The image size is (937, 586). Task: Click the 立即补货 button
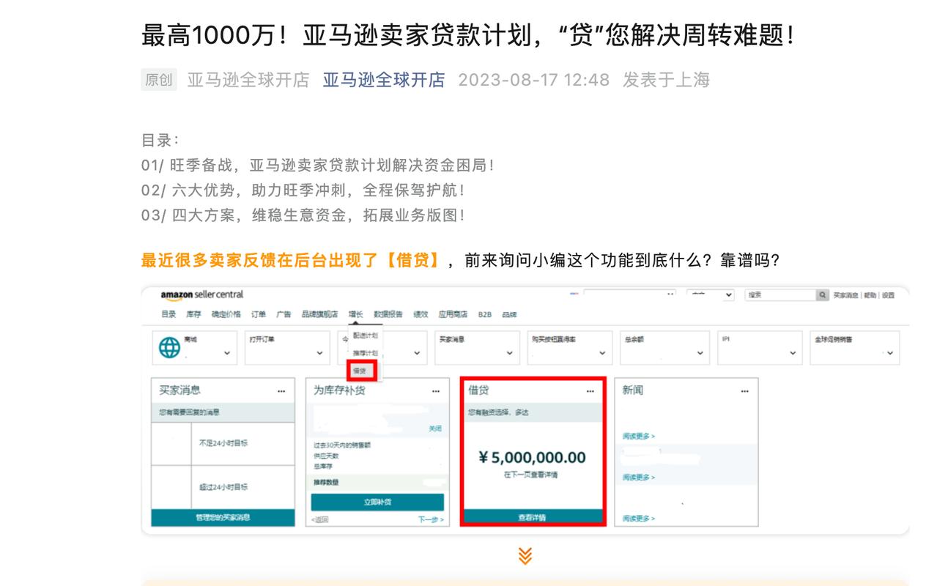377,502
